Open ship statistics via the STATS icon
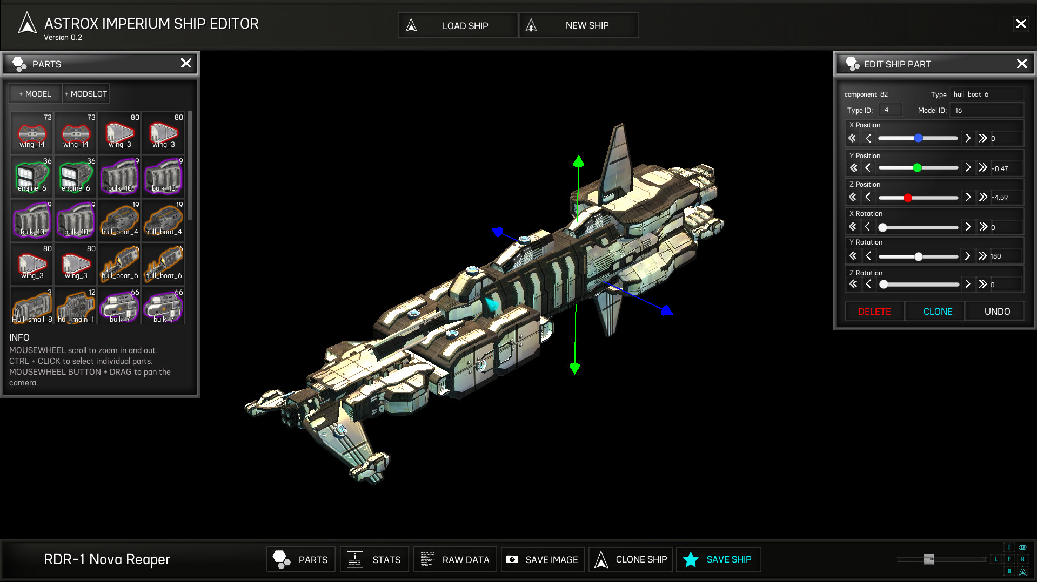Viewport: 1037px width, 582px height. point(354,559)
